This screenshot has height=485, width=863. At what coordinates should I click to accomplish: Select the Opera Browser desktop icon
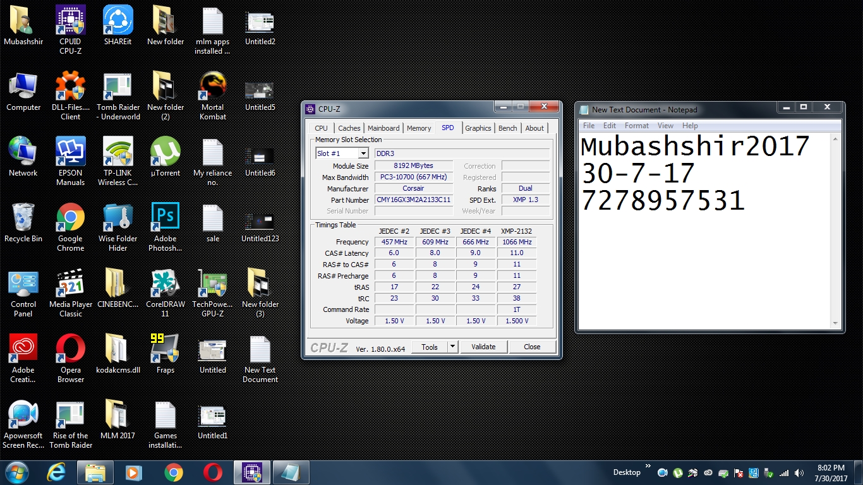[x=71, y=358]
